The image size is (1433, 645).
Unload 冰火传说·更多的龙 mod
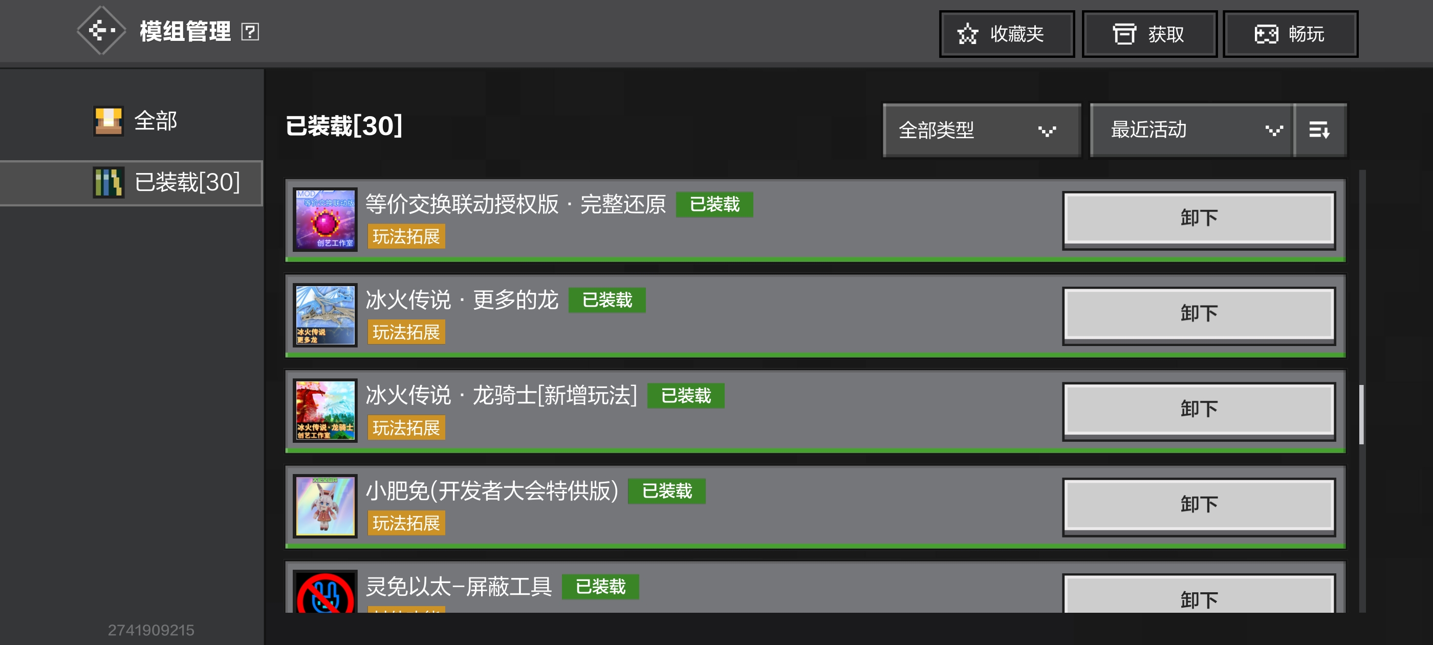point(1198,314)
